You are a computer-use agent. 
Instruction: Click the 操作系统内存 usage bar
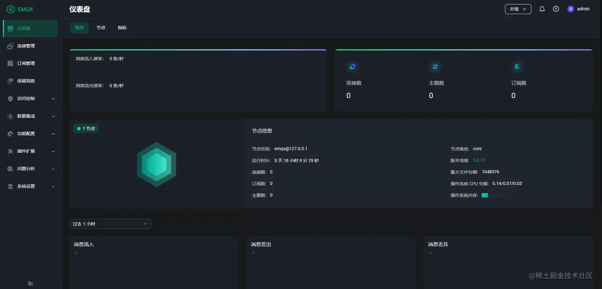click(495, 195)
